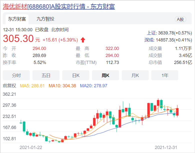Click the change value +15.61 (+5.39%)
195x153 pixels.
(x=60, y=40)
